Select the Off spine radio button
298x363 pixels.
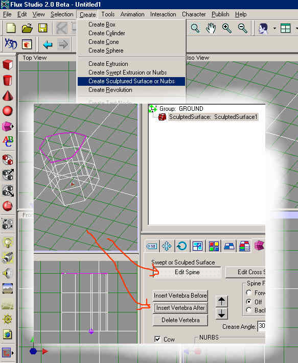click(x=249, y=302)
